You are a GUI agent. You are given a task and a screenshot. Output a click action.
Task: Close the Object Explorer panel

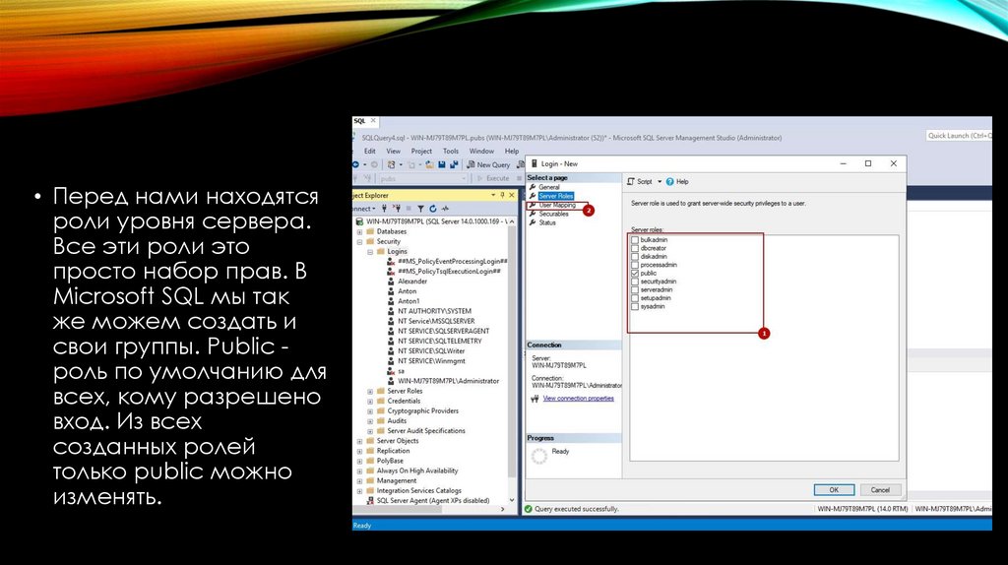(512, 196)
